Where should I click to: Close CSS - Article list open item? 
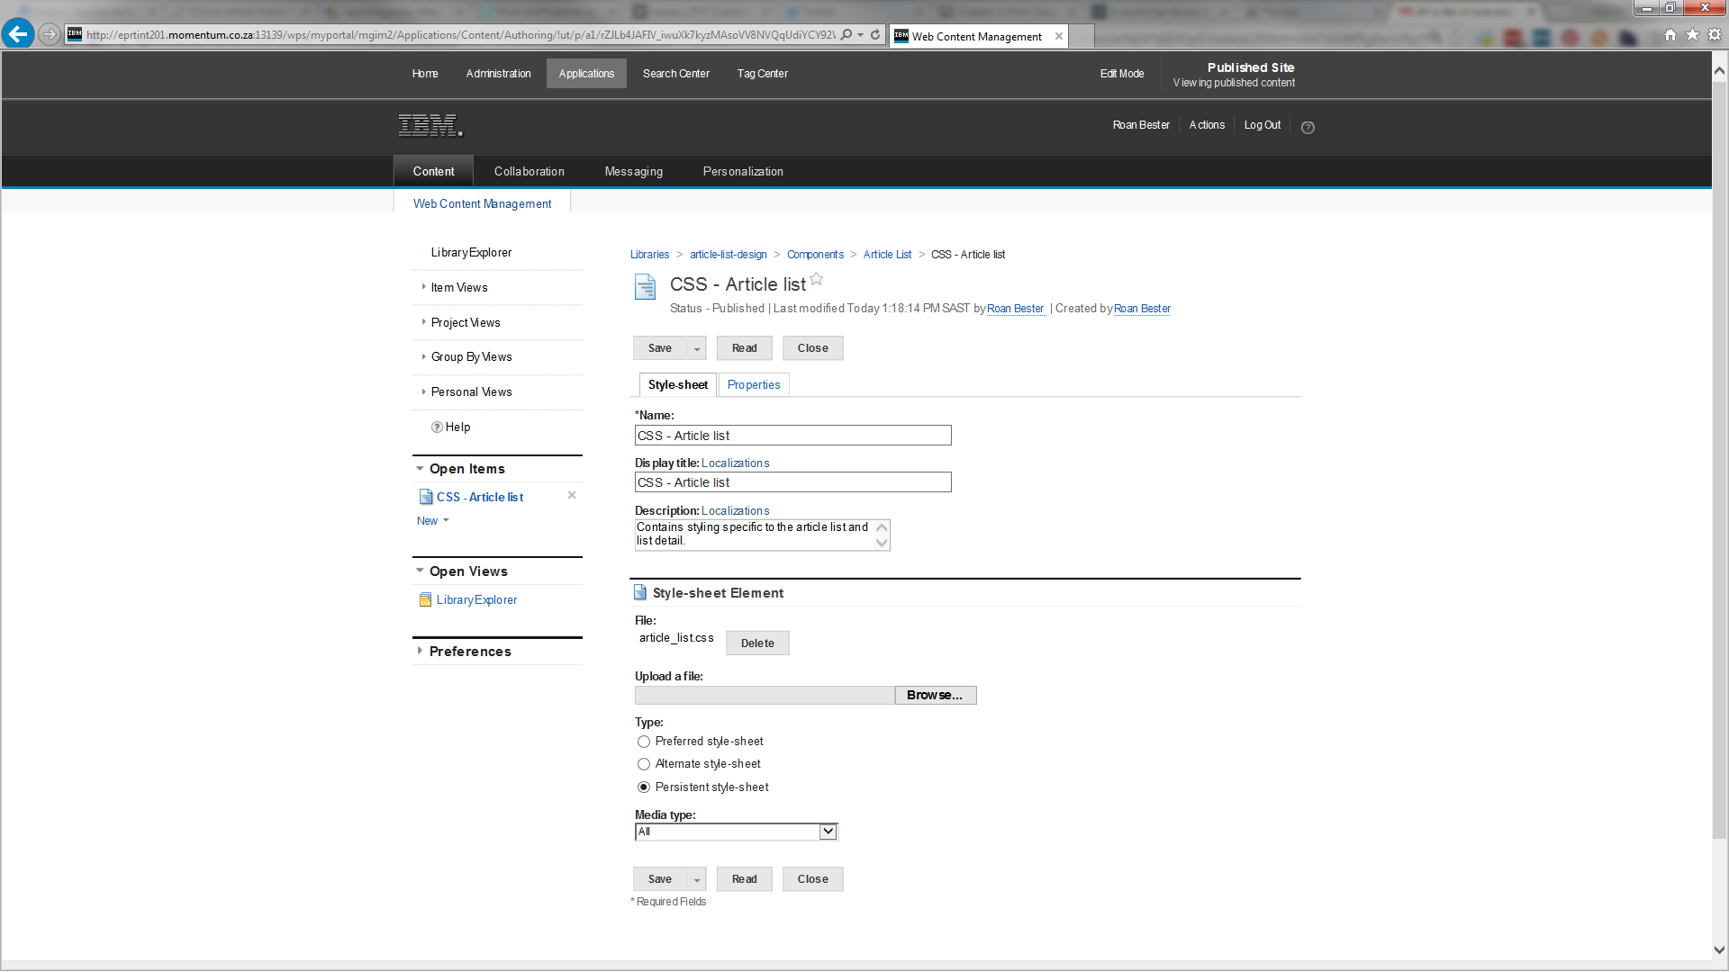pos(572,495)
